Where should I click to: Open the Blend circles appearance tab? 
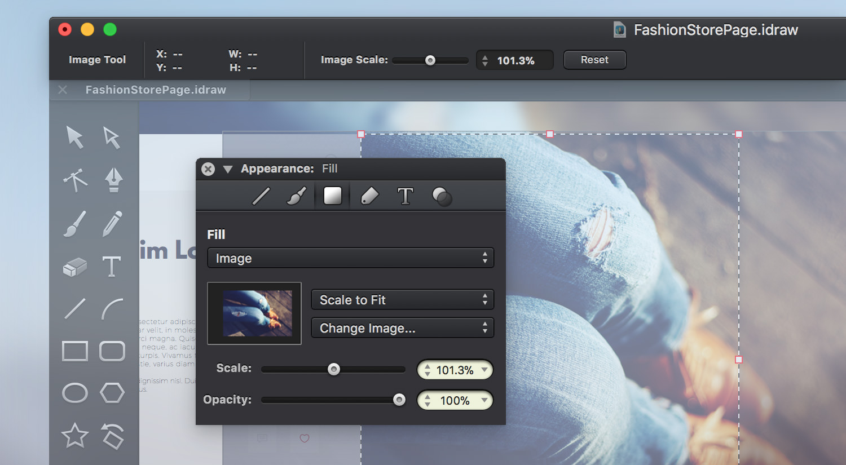tap(442, 196)
